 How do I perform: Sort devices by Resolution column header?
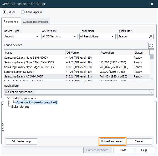coord(116,53)
